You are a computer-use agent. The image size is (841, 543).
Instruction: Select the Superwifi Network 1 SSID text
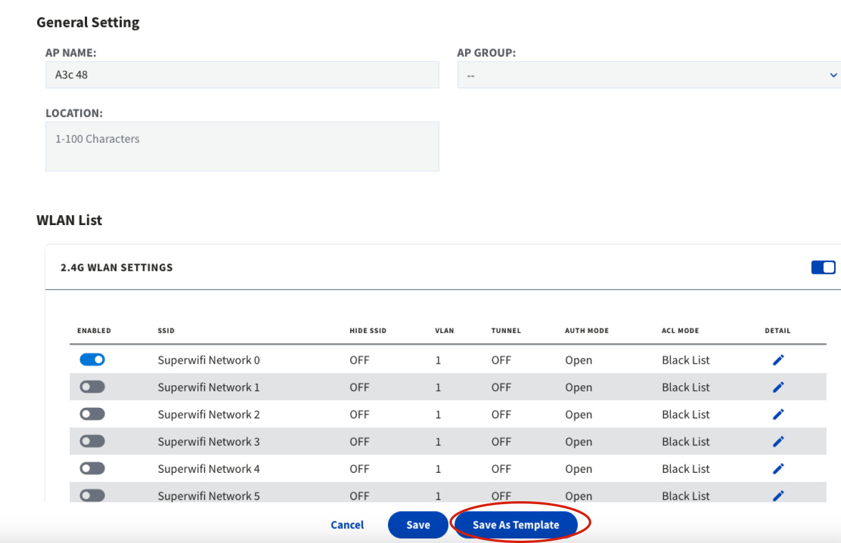tap(209, 388)
